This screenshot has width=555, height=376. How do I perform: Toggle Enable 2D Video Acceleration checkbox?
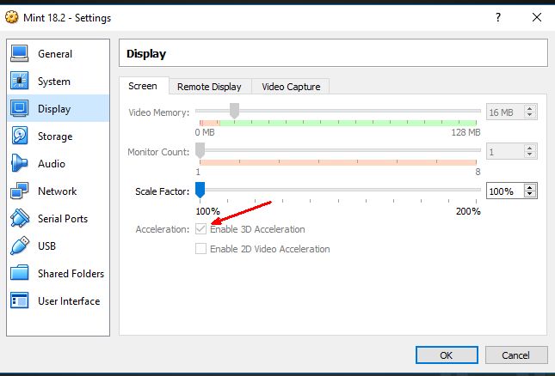point(200,249)
